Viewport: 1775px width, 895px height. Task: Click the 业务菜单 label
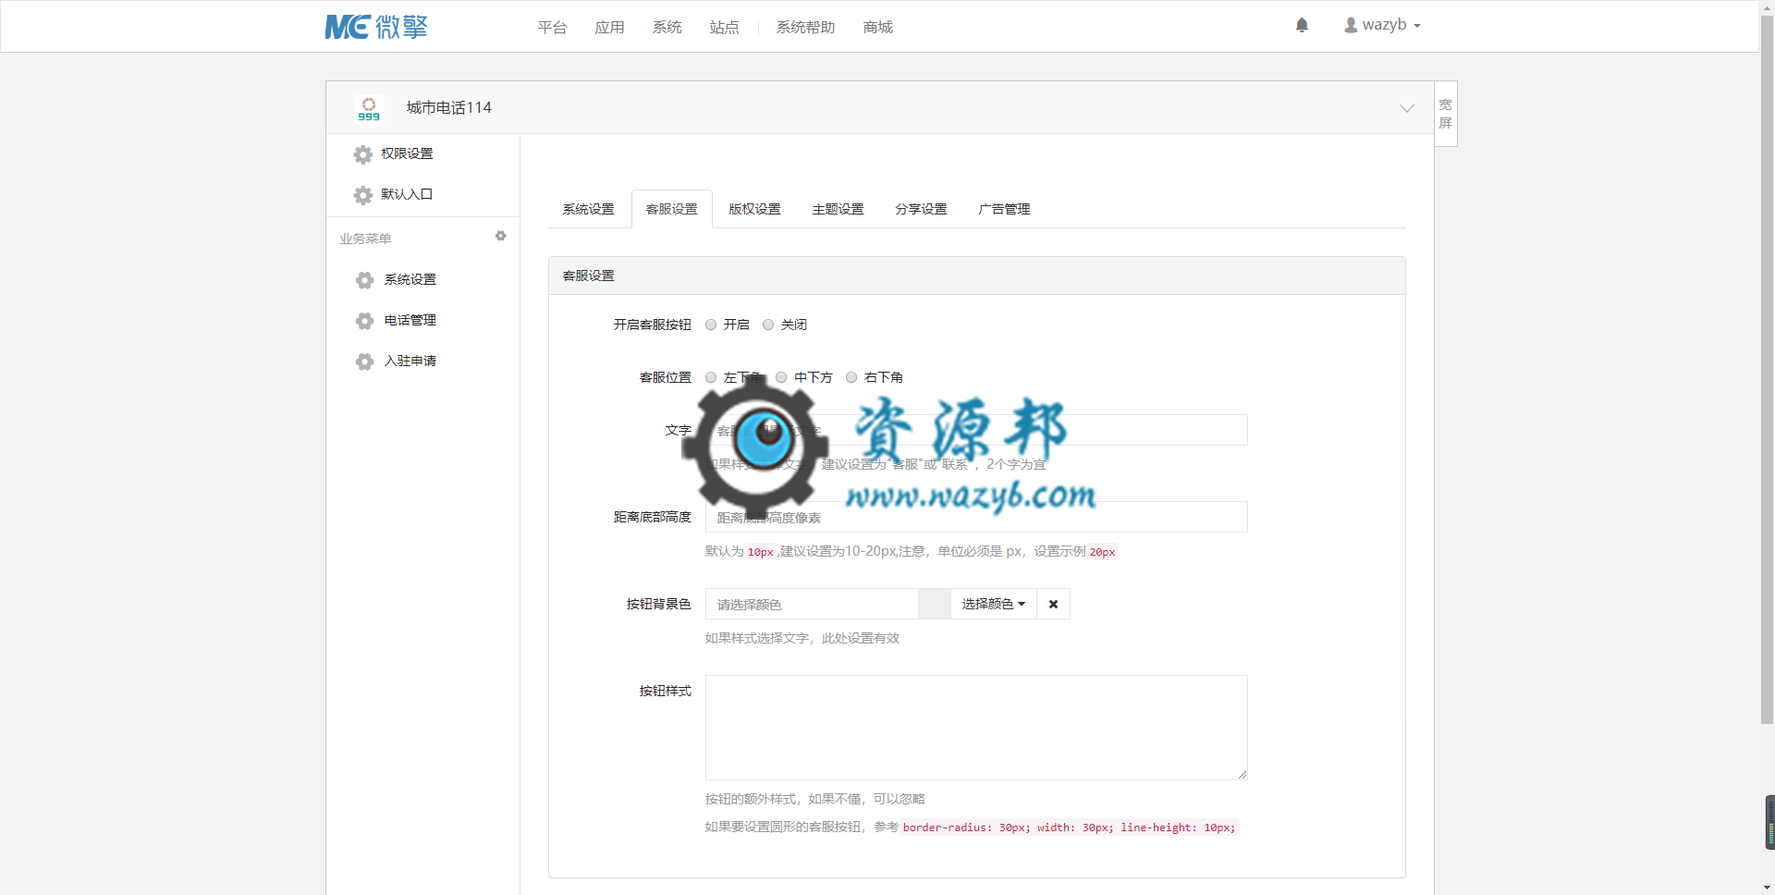[365, 239]
